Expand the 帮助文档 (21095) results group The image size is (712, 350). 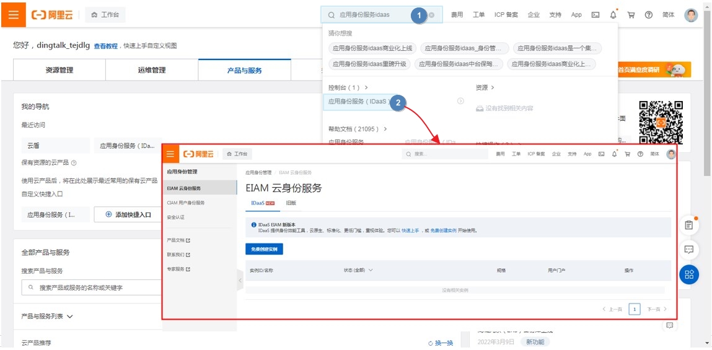tap(358, 129)
